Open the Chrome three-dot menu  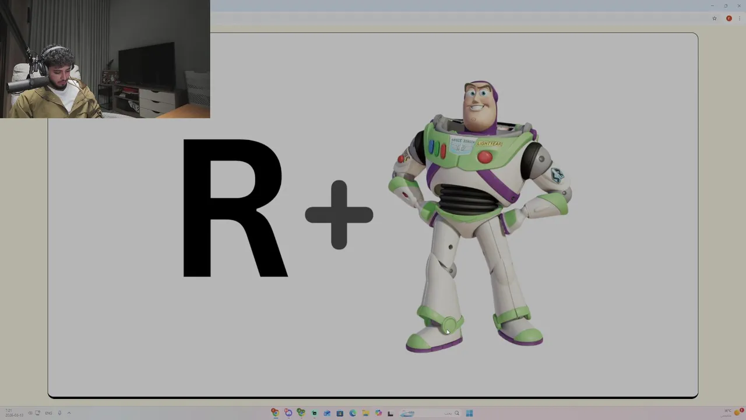pyautogui.click(x=740, y=18)
